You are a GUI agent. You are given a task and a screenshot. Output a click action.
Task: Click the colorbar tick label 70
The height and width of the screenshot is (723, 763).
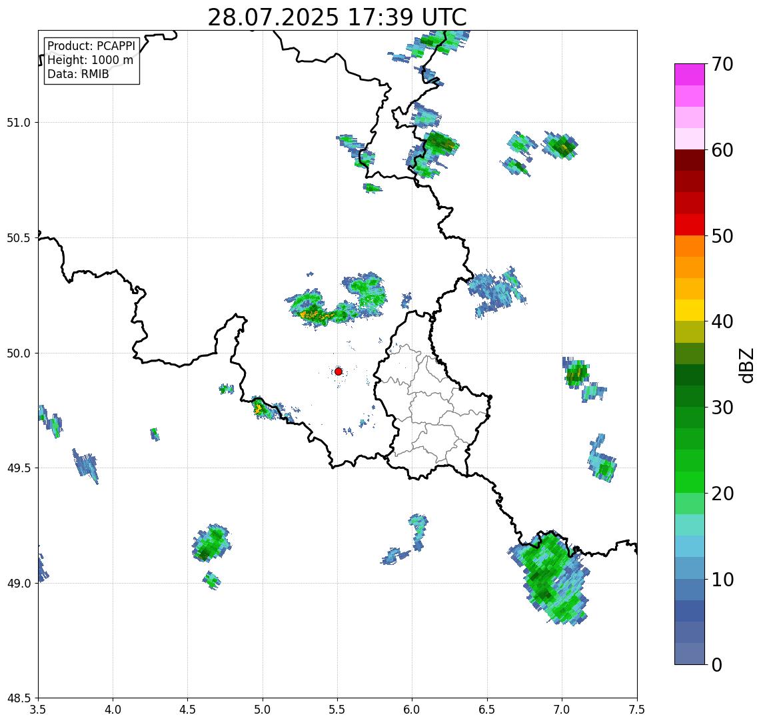coord(722,64)
